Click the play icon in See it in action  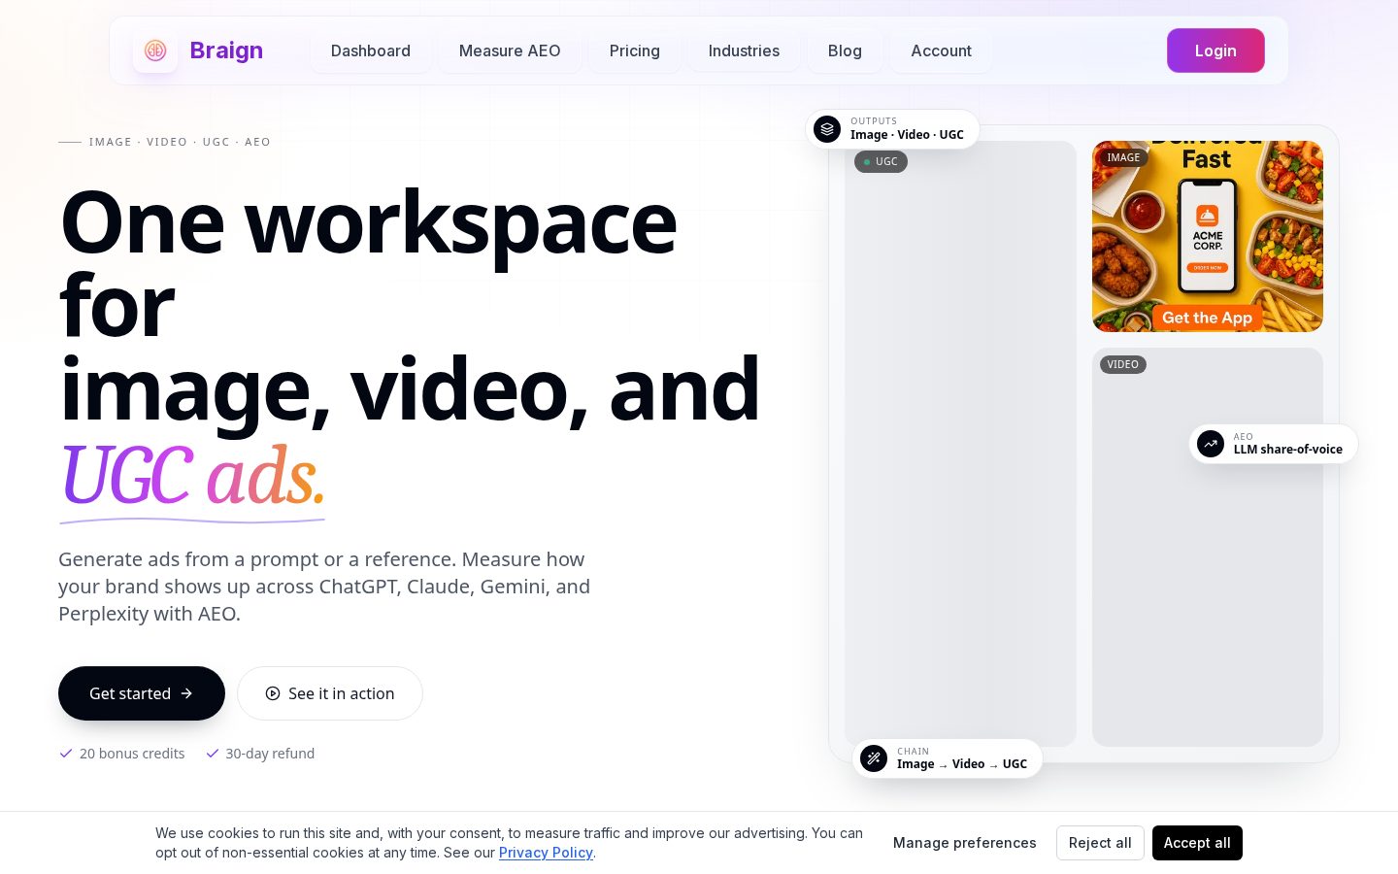(273, 693)
